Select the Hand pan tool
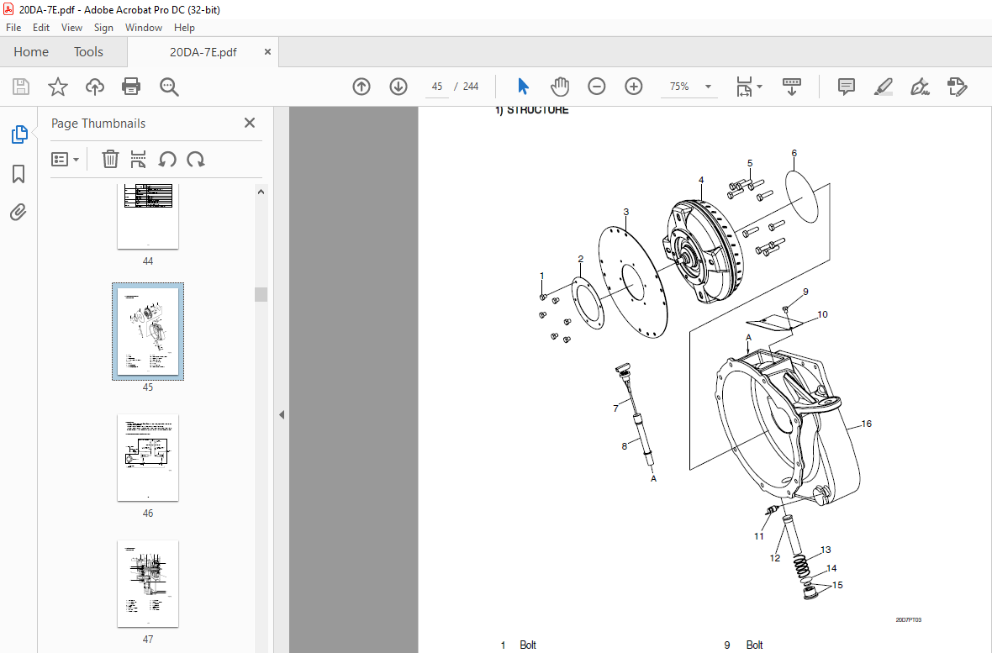The image size is (992, 653). [x=560, y=87]
